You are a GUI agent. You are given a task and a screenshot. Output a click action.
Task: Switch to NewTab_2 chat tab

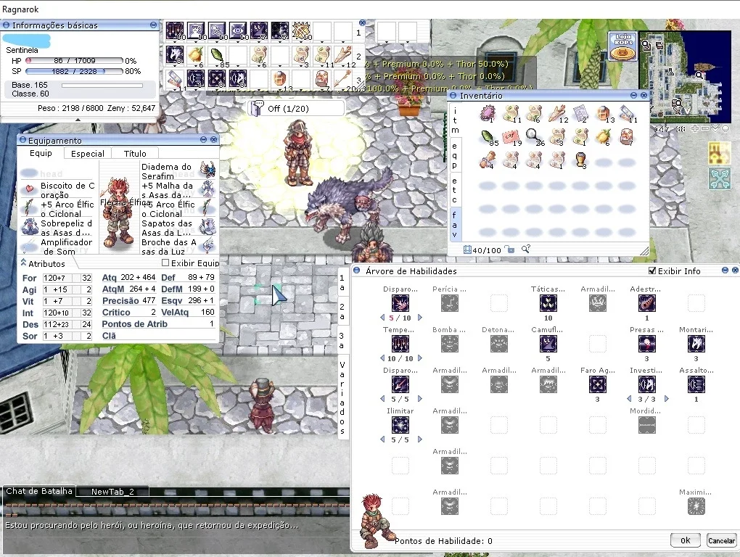pyautogui.click(x=112, y=492)
